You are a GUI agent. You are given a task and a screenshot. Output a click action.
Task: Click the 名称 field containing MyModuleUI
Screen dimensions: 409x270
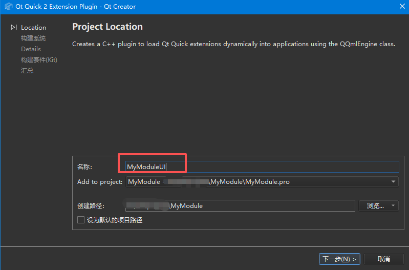pos(262,167)
